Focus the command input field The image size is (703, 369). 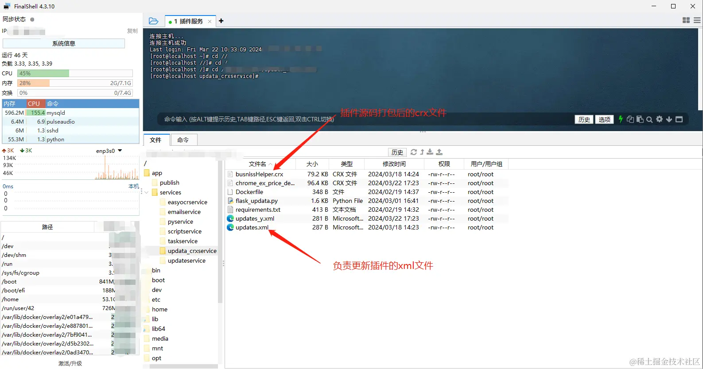[x=363, y=119]
